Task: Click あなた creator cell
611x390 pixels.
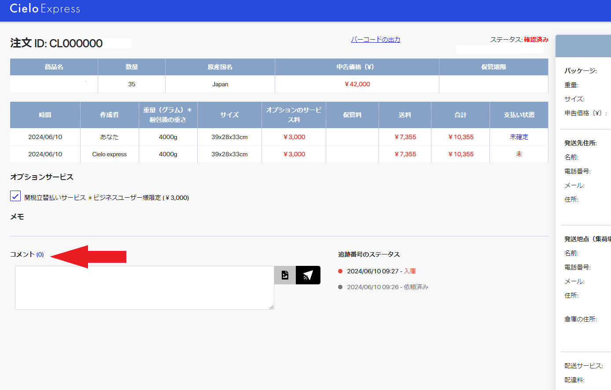Action: point(110,137)
